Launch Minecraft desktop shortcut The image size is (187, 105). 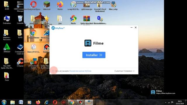pos(47,5)
